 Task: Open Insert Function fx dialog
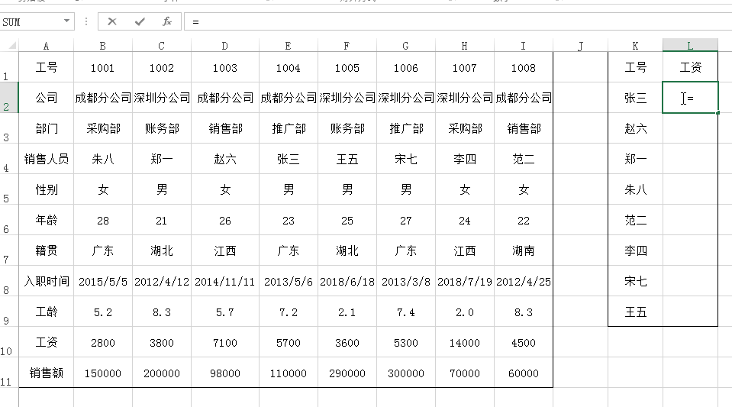(x=166, y=21)
